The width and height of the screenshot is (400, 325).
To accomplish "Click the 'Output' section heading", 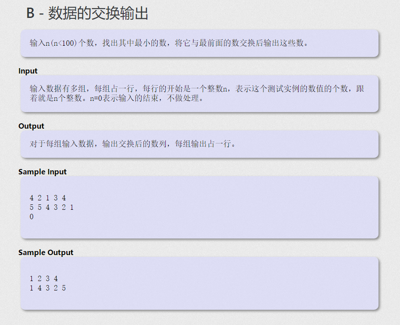I will (31, 126).
